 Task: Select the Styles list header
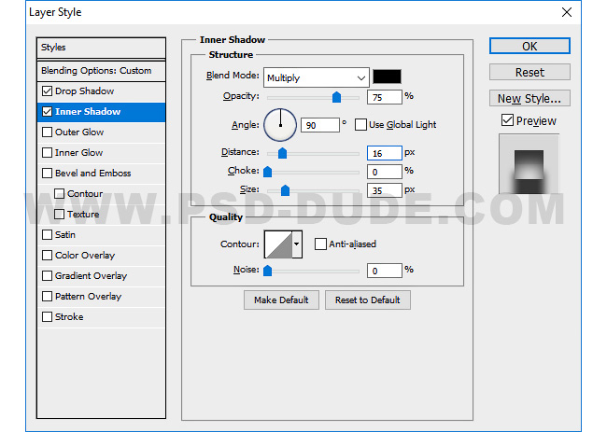[102, 48]
